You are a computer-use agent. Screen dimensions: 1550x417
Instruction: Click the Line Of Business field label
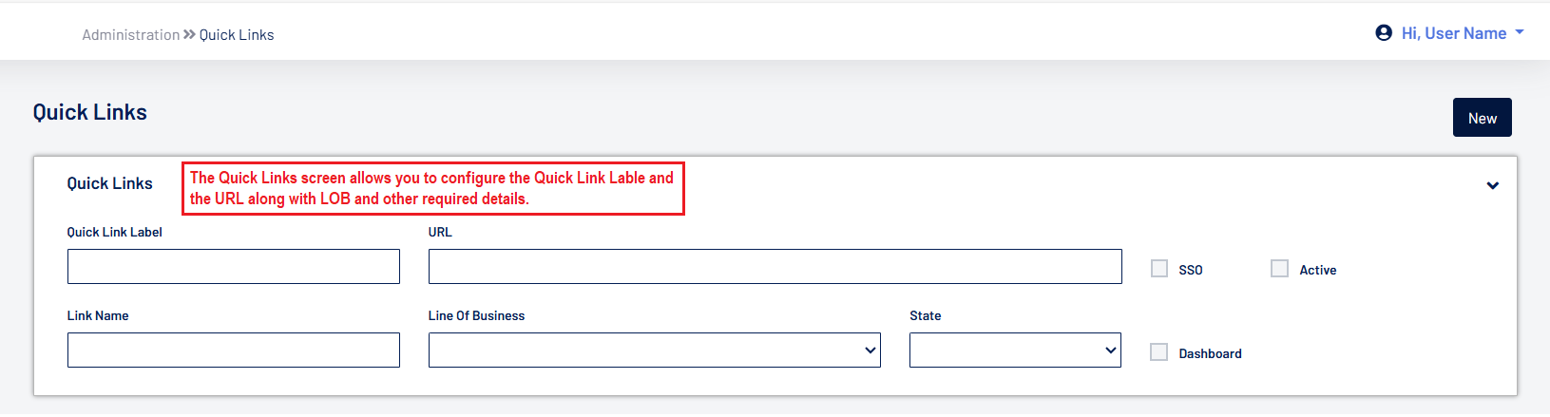click(476, 315)
